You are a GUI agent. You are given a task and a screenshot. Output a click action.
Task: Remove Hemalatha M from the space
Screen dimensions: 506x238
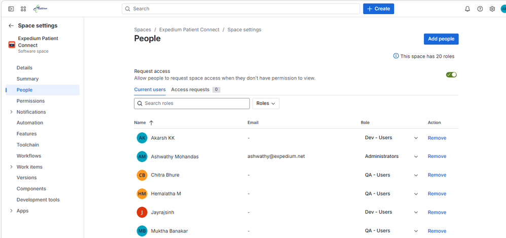click(x=437, y=194)
